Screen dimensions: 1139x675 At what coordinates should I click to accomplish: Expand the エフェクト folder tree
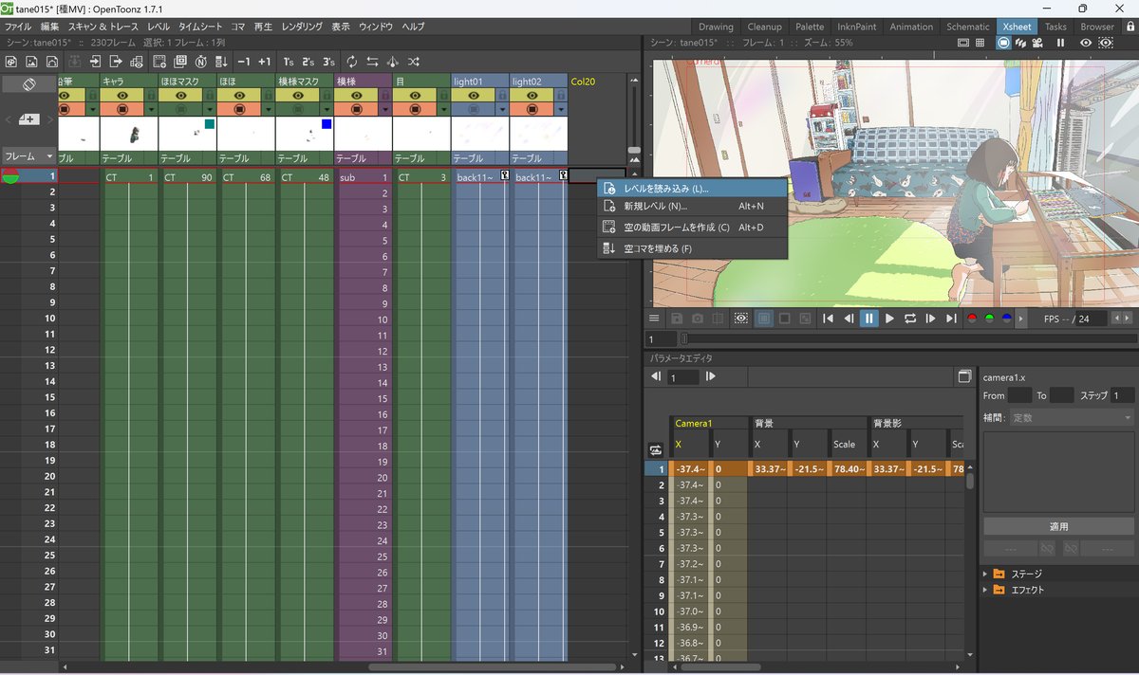coord(985,590)
